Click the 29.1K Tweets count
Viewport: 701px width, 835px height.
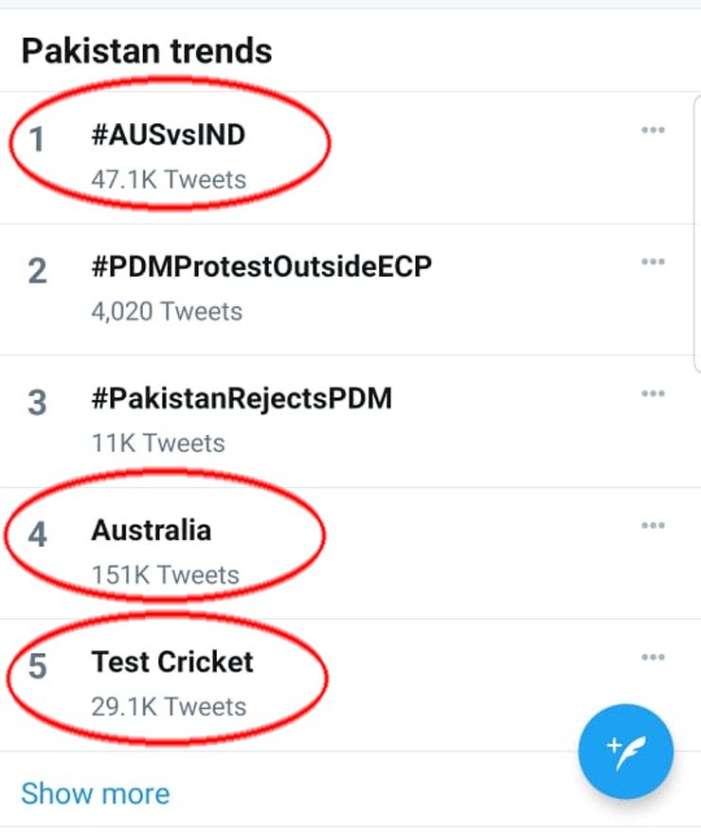(168, 706)
